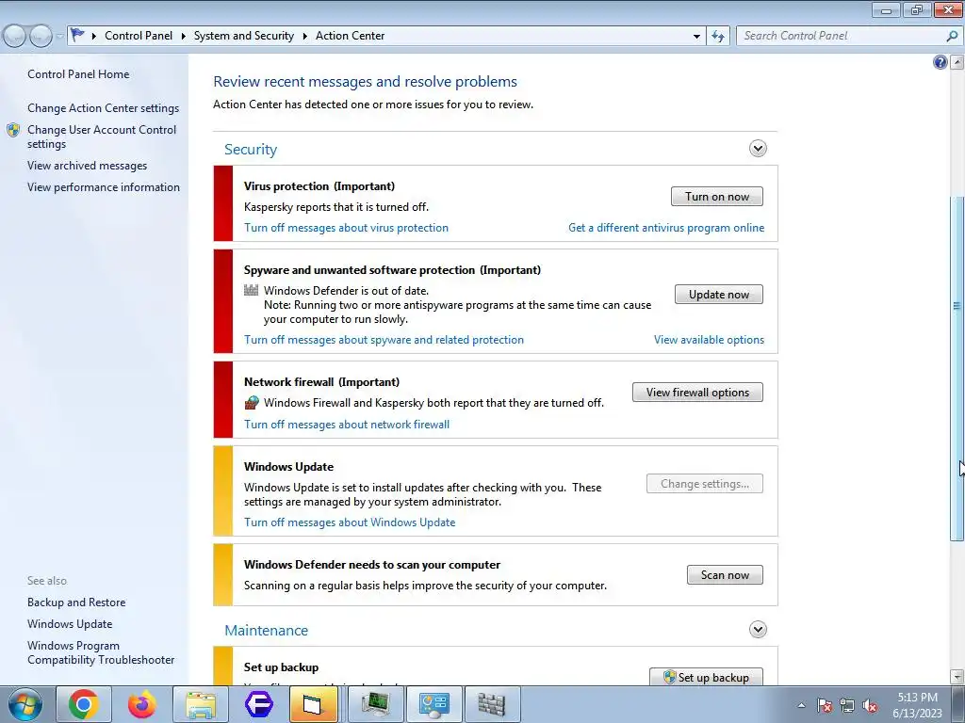The height and width of the screenshot is (723, 965).
Task: Open Backup and Restore under See also
Action: pyautogui.click(x=76, y=602)
